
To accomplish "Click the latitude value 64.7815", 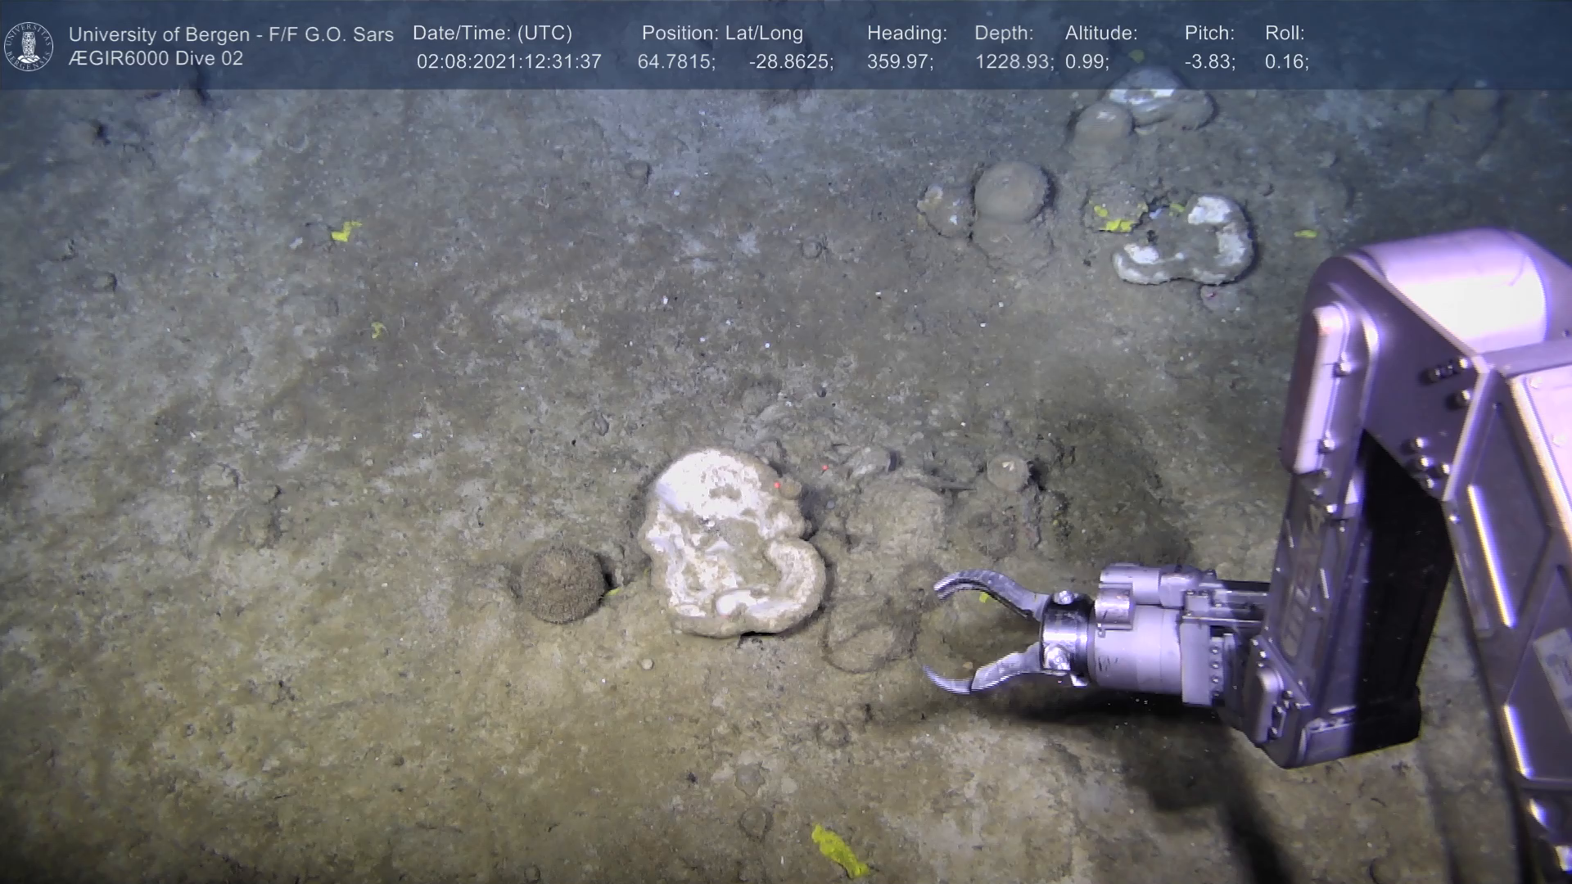I will click(x=675, y=62).
